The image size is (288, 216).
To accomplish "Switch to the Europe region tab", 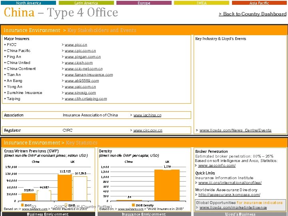I will point(144,3).
